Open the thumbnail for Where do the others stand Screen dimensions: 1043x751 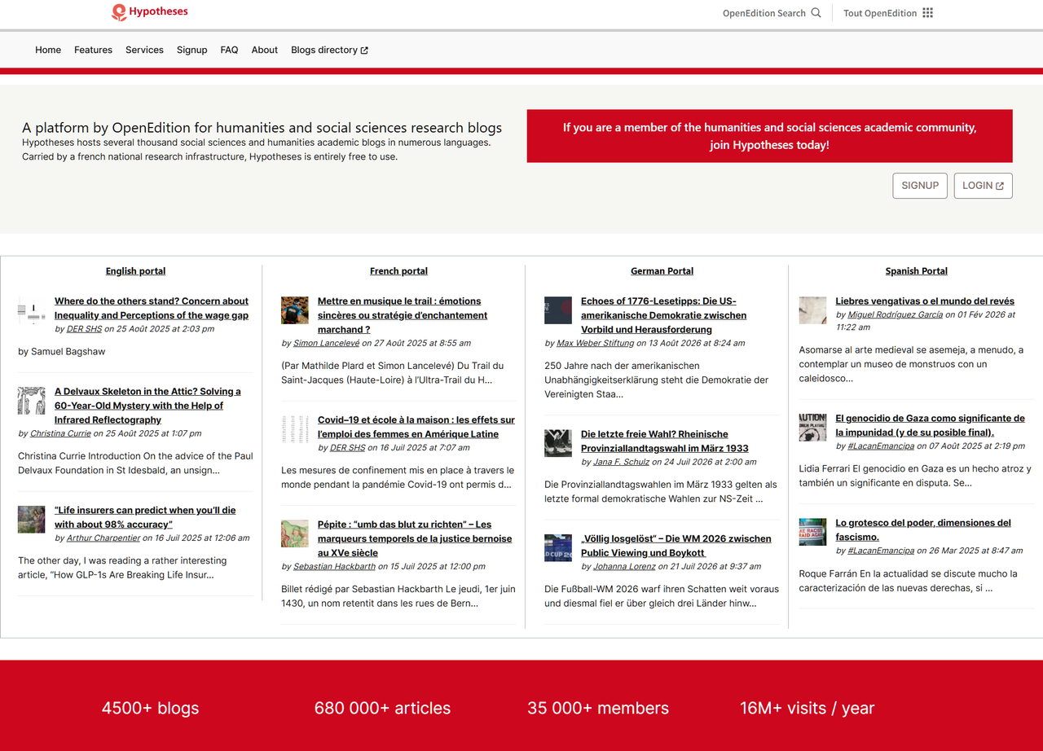(x=32, y=310)
